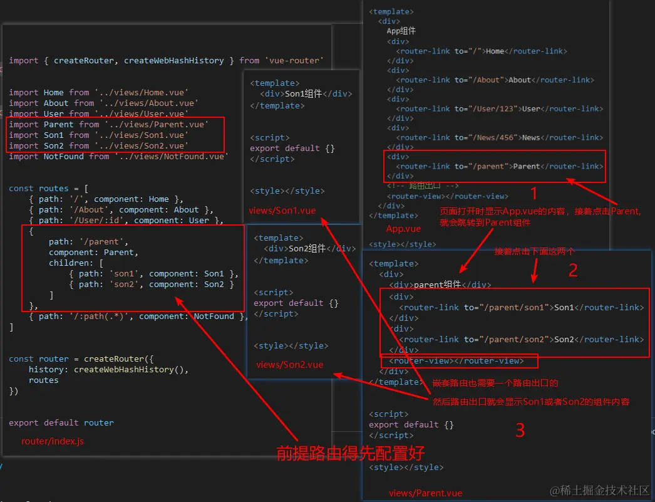Click <style></style> in the Son1.vue snippet
The image size is (655, 502).
(x=287, y=191)
